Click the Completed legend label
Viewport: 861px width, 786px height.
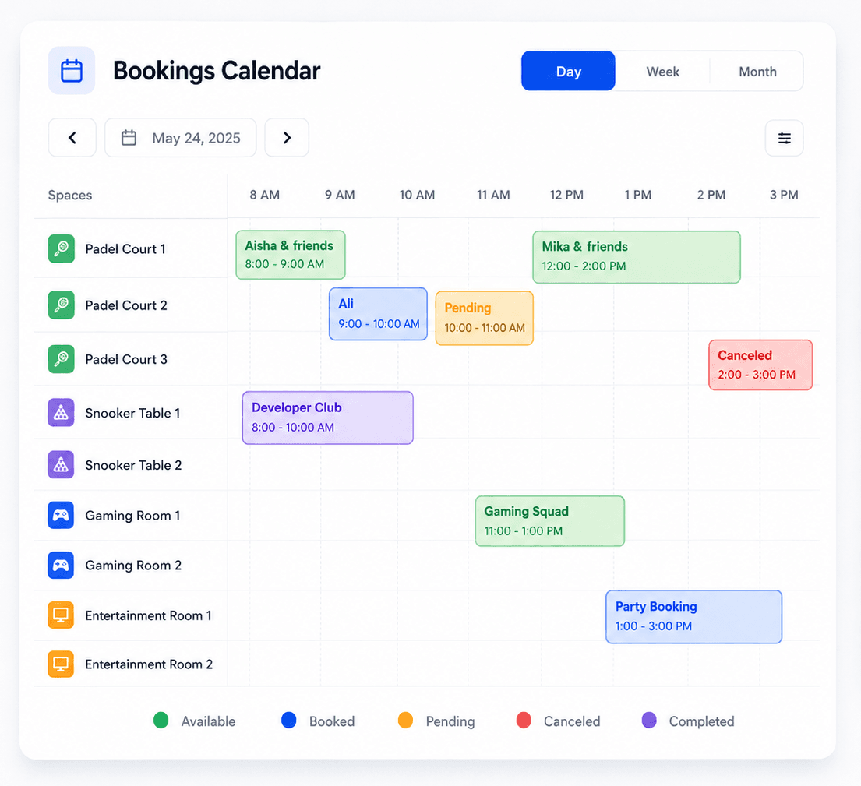702,721
